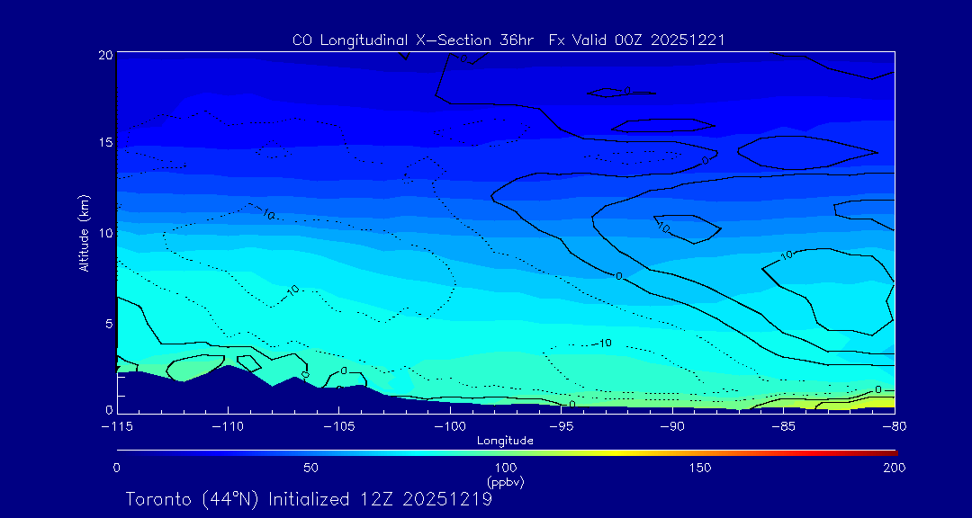Click the Longitude x-axis label
This screenshot has height=518, width=972.
pos(505,440)
